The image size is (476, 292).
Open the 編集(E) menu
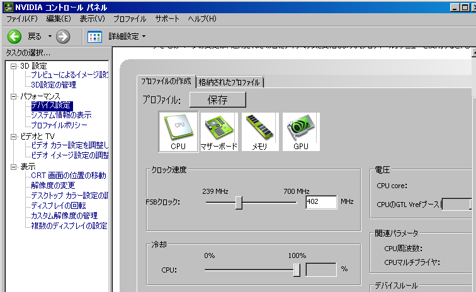[x=59, y=19]
